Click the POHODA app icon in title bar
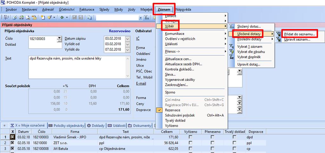This screenshot has width=325, height=153. tap(3, 3)
